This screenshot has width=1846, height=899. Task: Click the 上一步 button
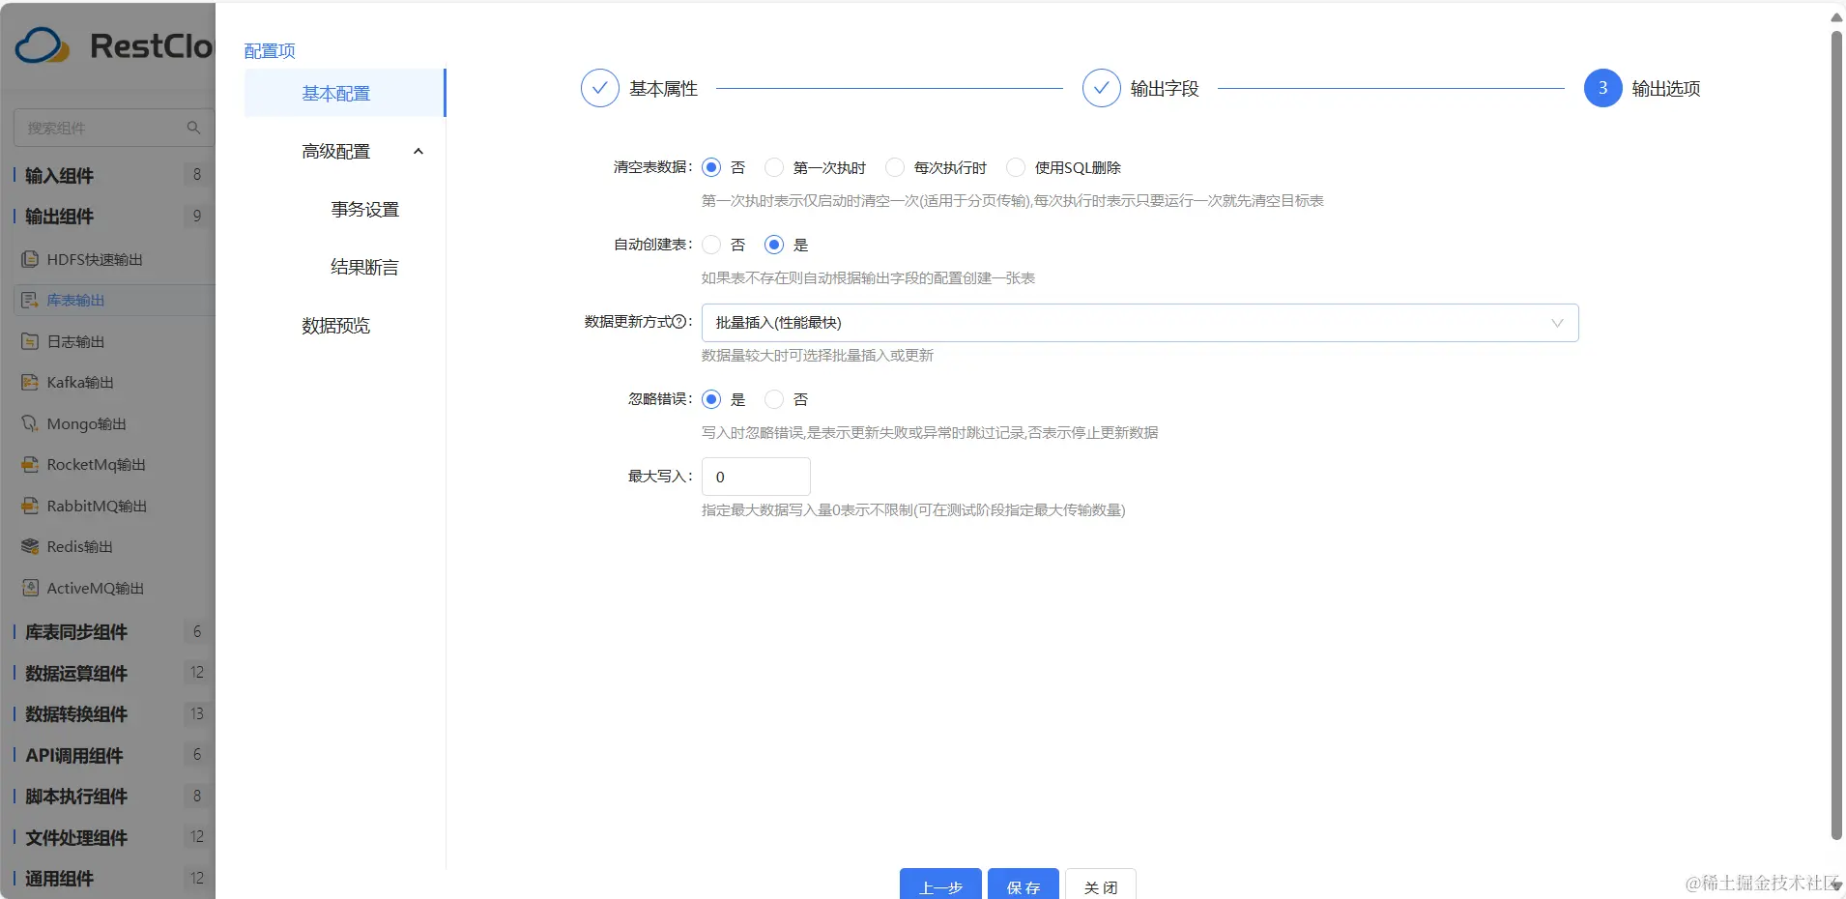[x=938, y=886]
